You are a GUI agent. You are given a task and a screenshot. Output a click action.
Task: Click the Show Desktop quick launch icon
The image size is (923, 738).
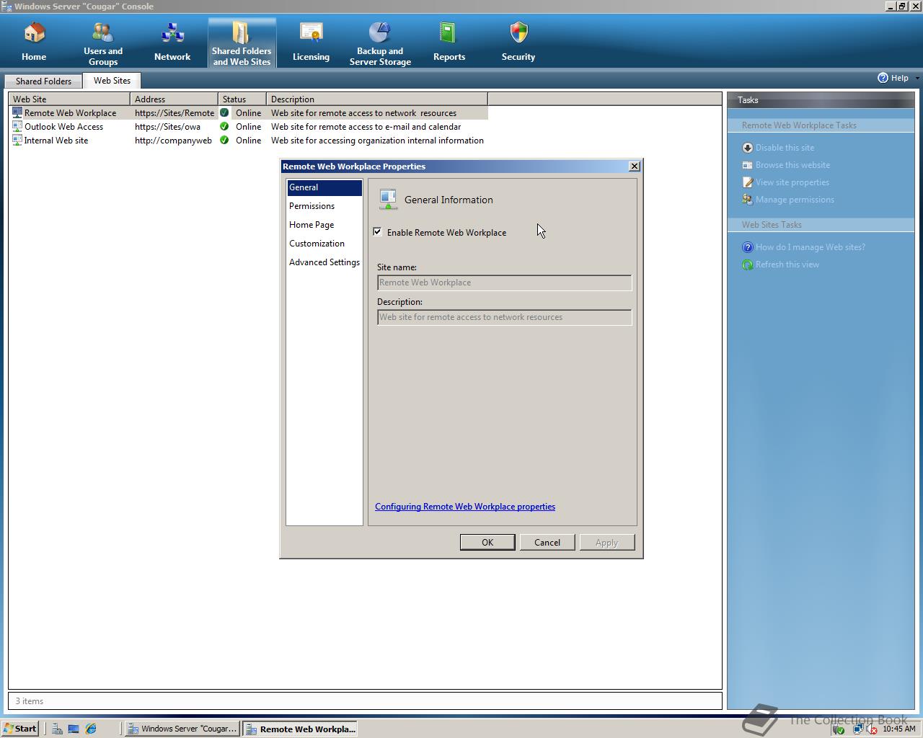point(74,729)
